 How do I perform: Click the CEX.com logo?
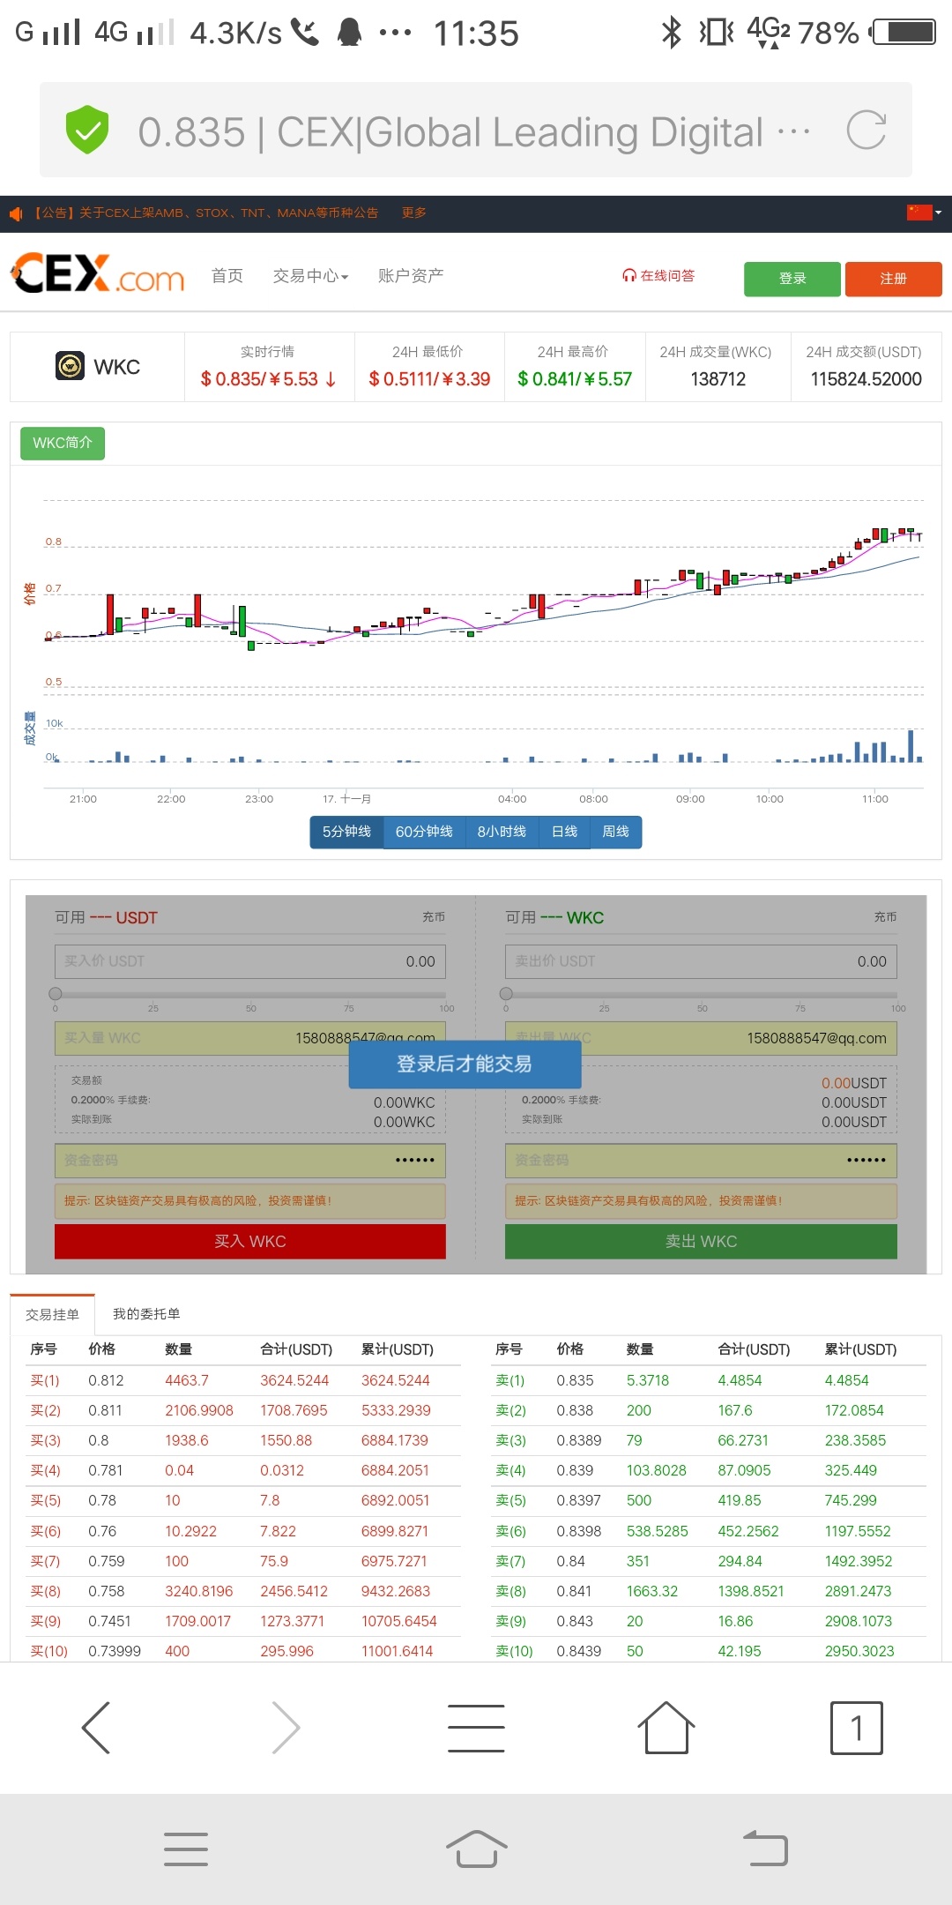[x=98, y=274]
